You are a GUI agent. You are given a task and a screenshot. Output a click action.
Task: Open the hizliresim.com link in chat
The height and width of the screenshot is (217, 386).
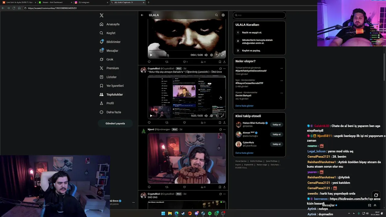pyautogui.click(x=351, y=199)
